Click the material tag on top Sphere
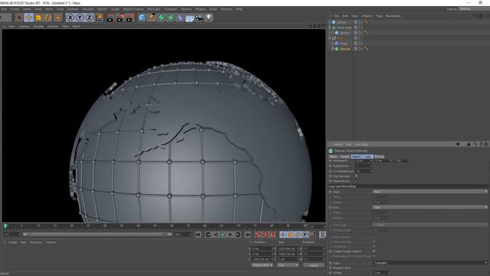 tap(366, 22)
